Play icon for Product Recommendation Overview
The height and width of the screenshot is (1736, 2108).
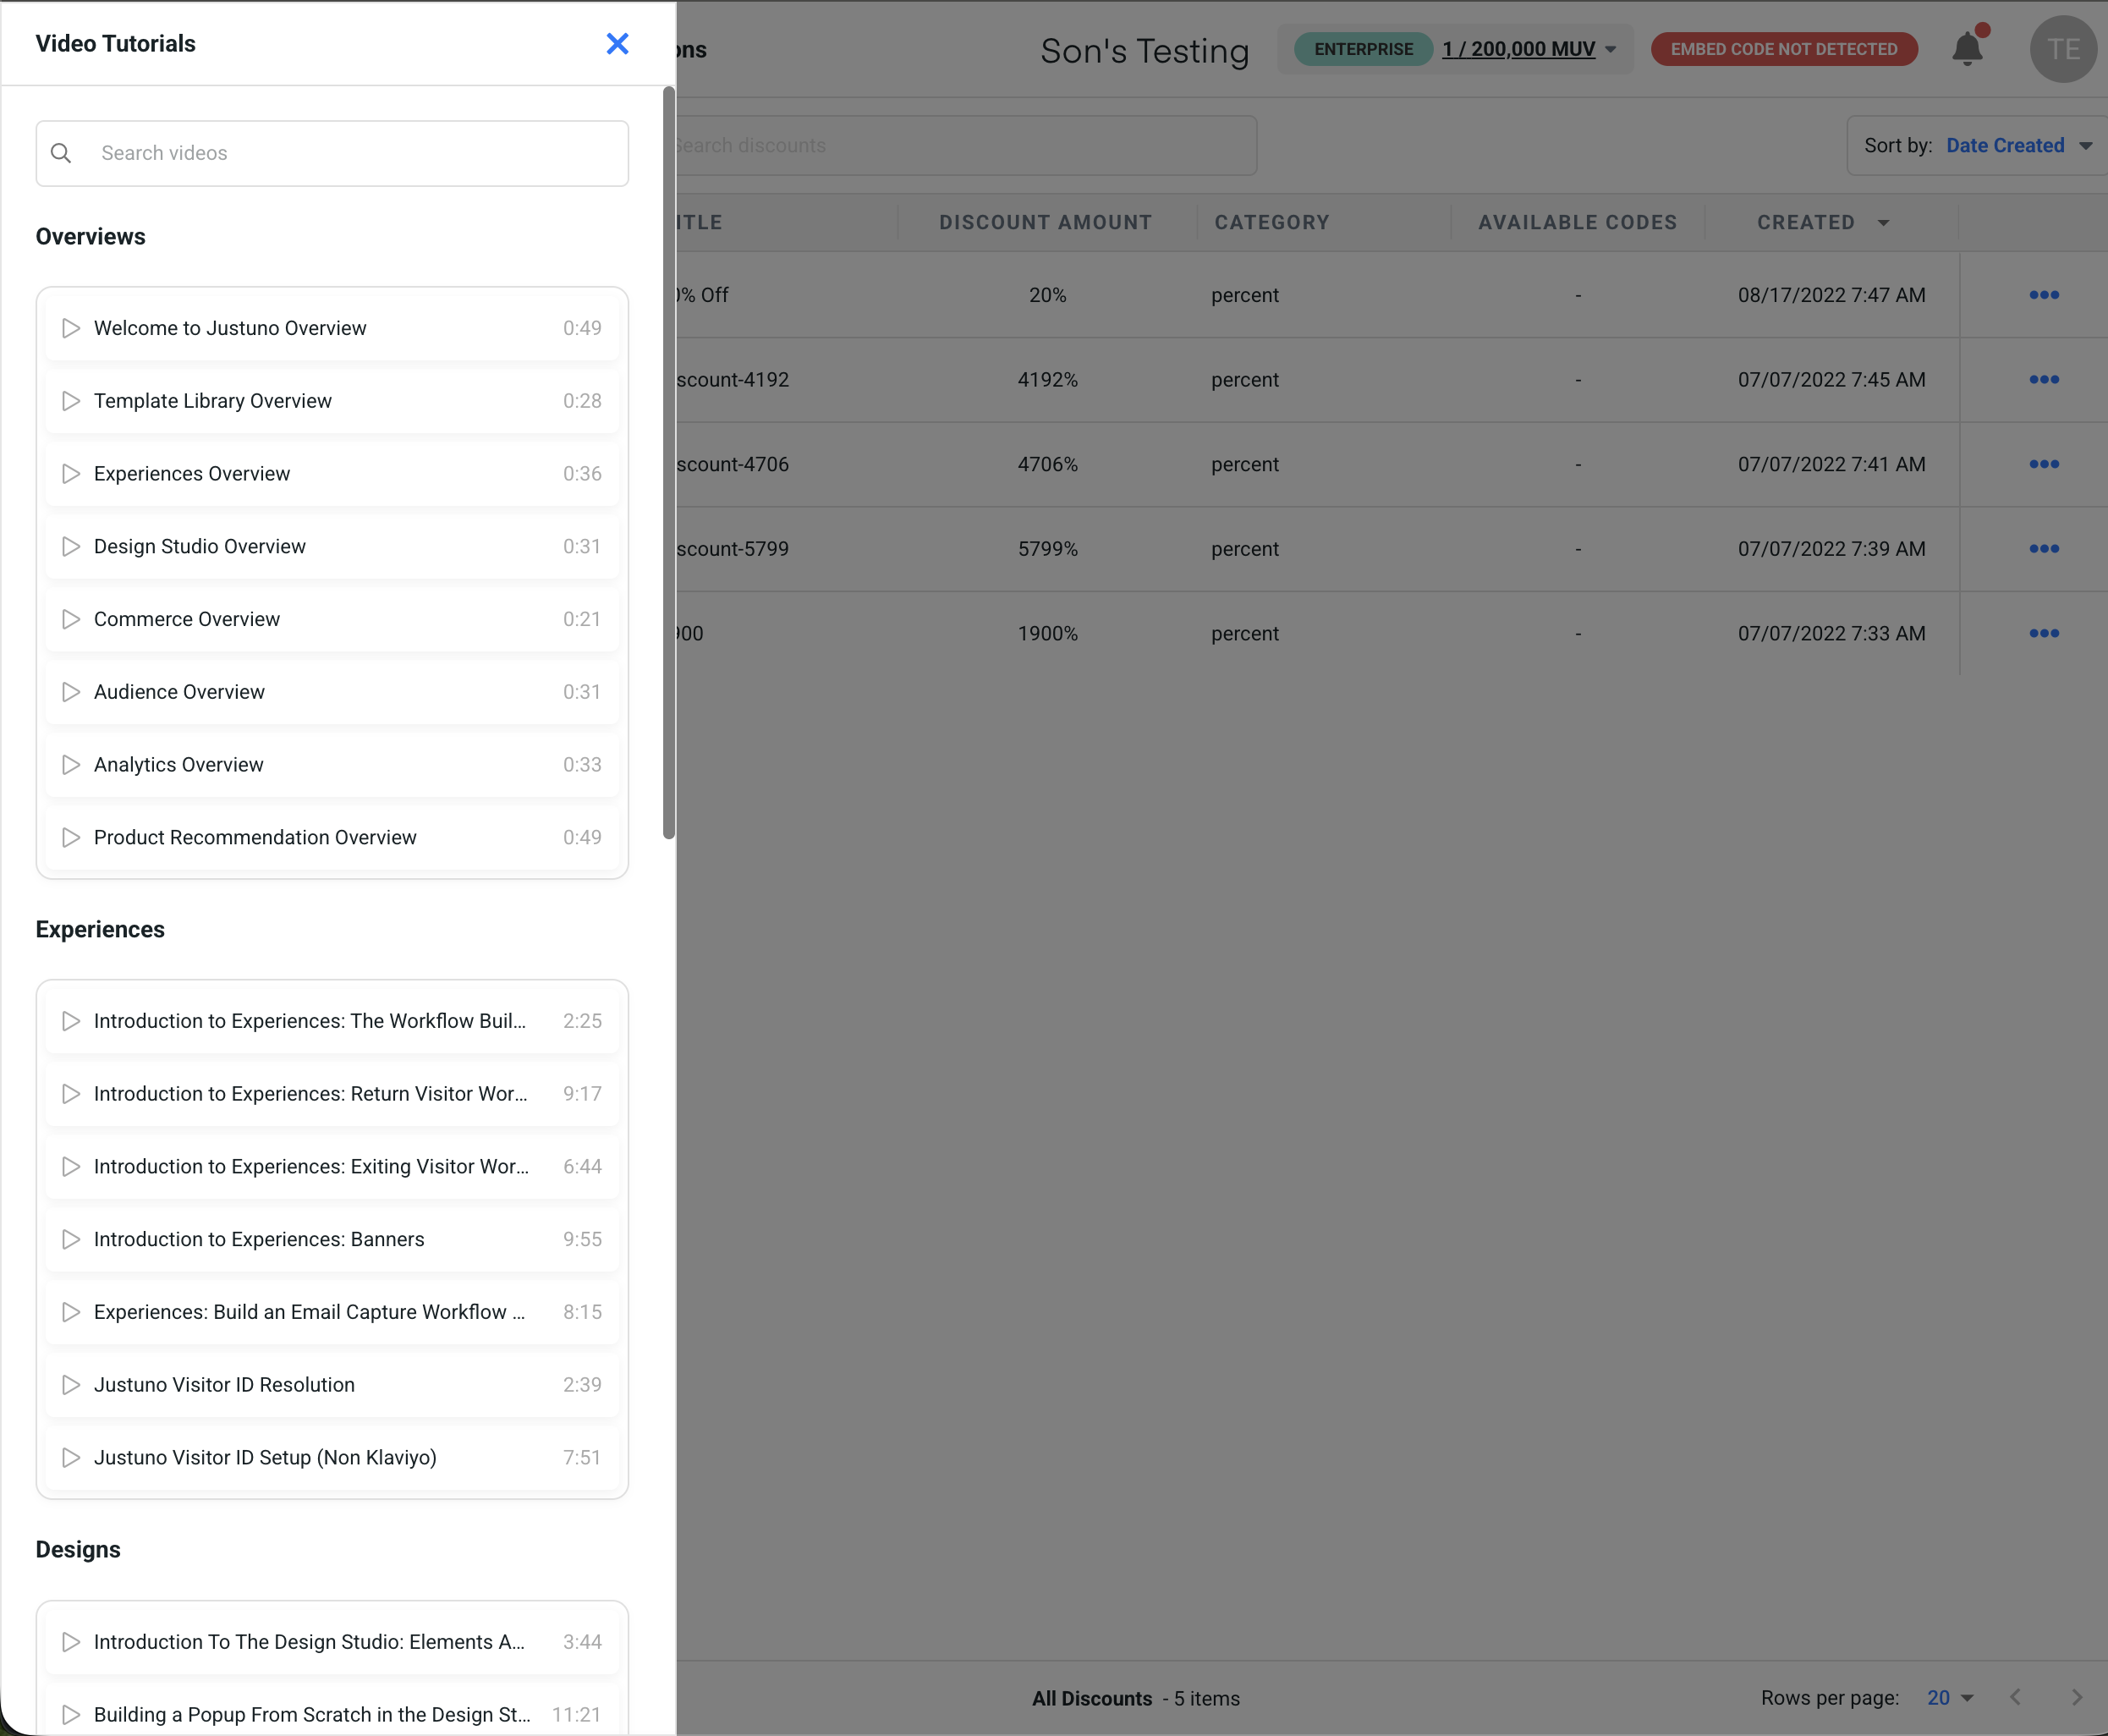[x=71, y=838]
